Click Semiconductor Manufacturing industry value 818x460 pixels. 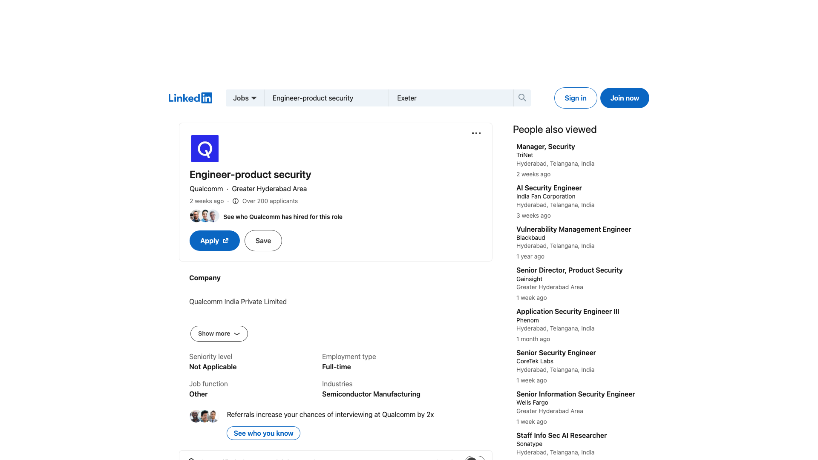coord(371,394)
